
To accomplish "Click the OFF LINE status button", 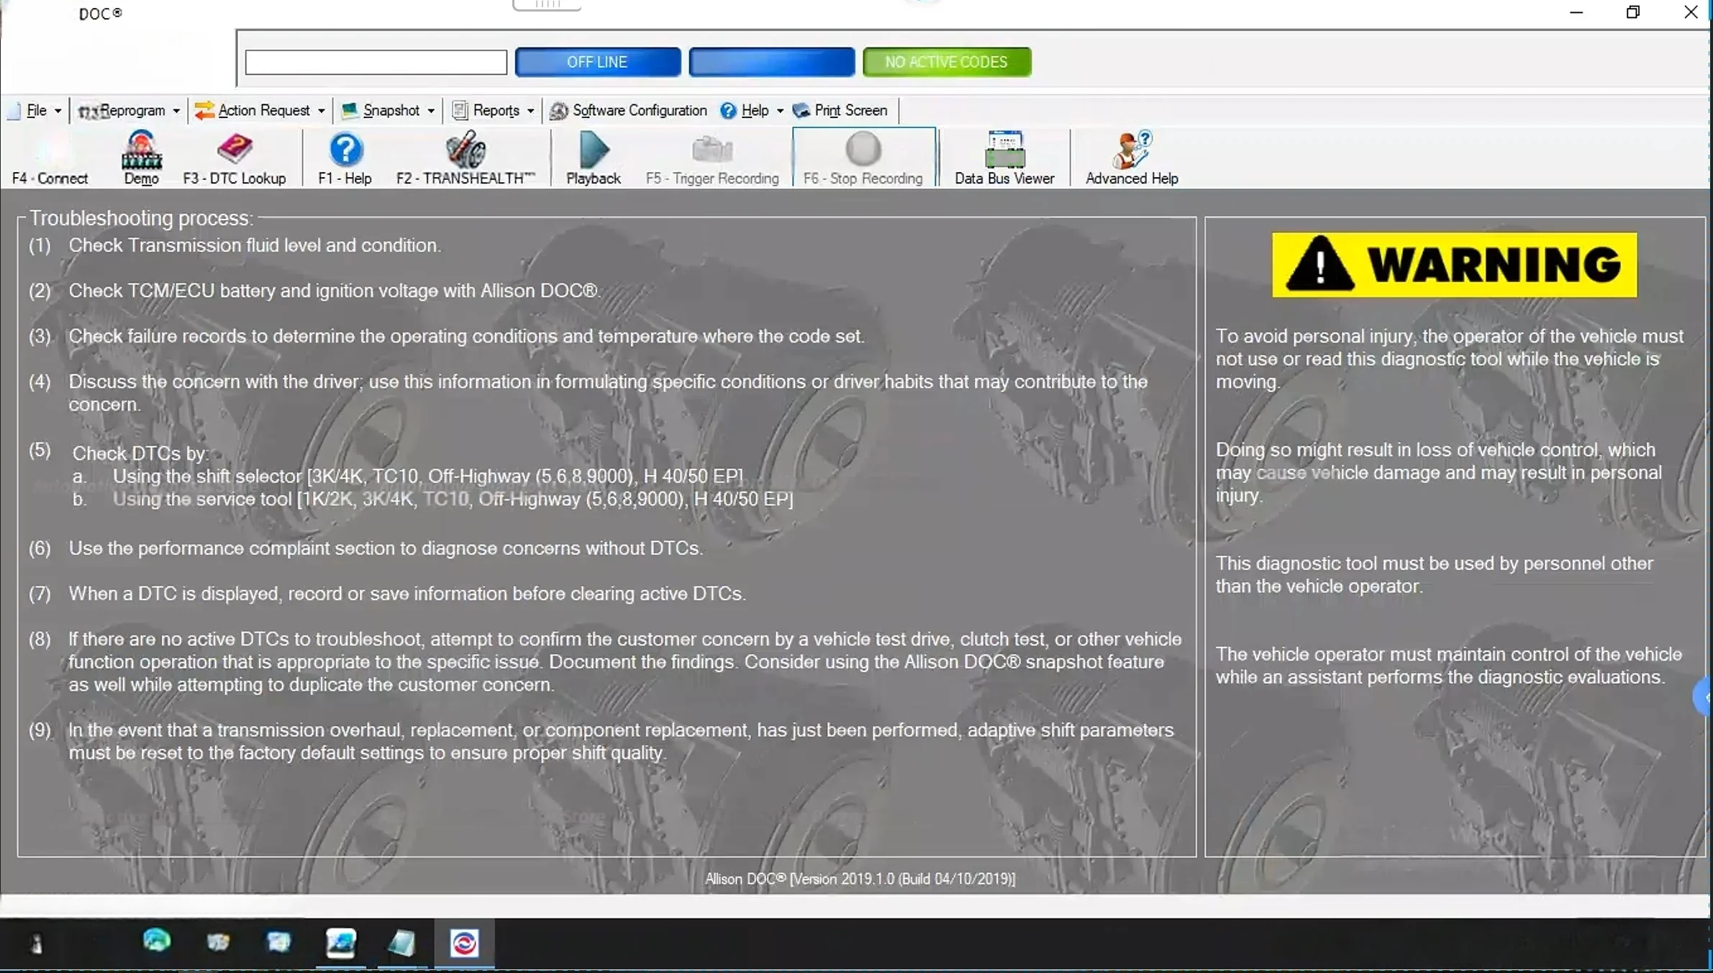I will (597, 62).
